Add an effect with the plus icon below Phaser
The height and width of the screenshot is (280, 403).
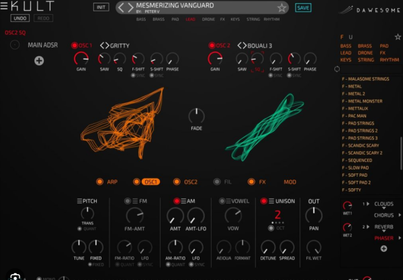(x=384, y=249)
